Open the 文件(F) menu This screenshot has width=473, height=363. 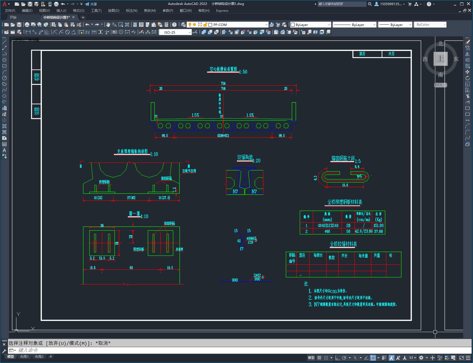coord(10,10)
